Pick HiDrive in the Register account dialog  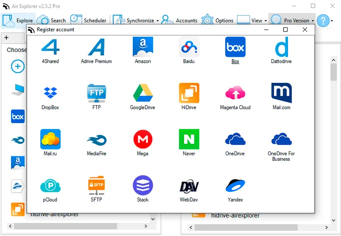[189, 97]
